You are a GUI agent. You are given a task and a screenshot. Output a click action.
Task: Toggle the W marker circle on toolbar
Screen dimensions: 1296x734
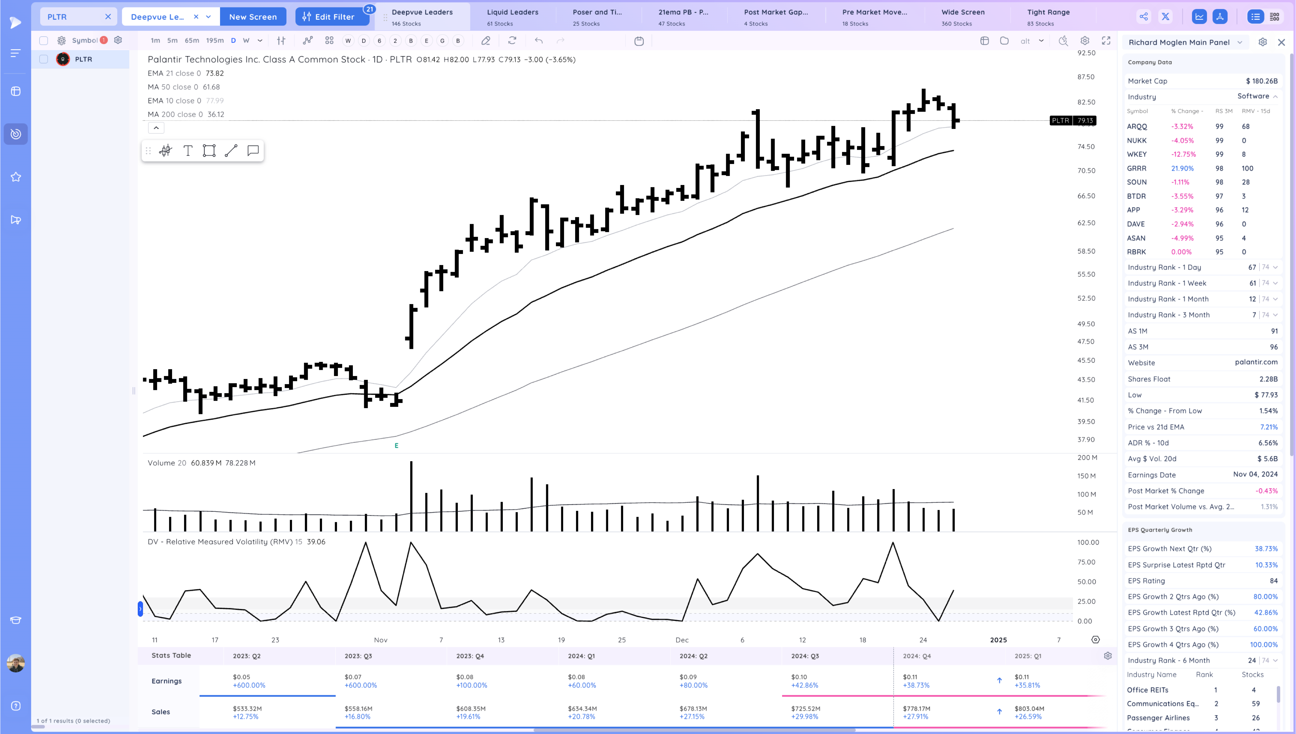click(x=348, y=41)
